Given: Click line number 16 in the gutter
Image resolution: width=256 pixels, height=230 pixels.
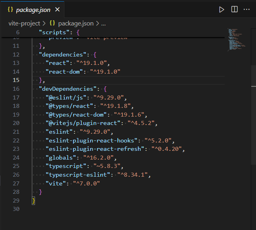Looking at the screenshot, I should [16, 89].
